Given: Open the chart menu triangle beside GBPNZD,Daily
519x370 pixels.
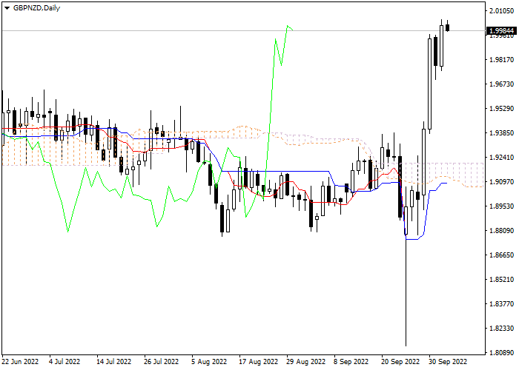Looking at the screenshot, I should tap(7, 8).
